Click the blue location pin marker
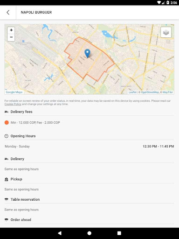The image size is (179, 239). click(88, 53)
